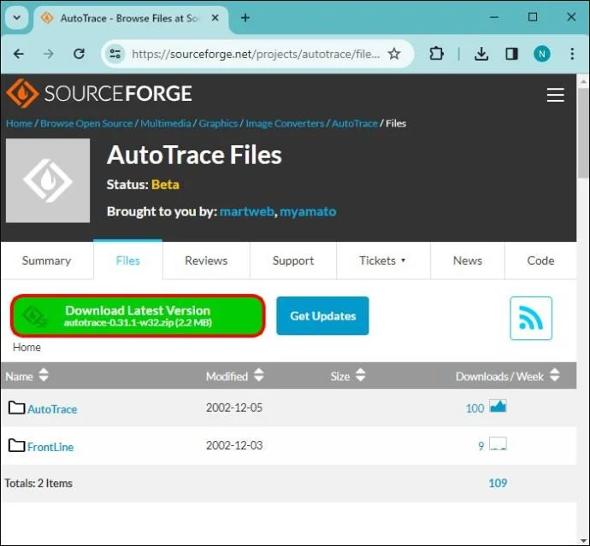Open Chrome three-dot menu
590x546 pixels.
point(572,54)
